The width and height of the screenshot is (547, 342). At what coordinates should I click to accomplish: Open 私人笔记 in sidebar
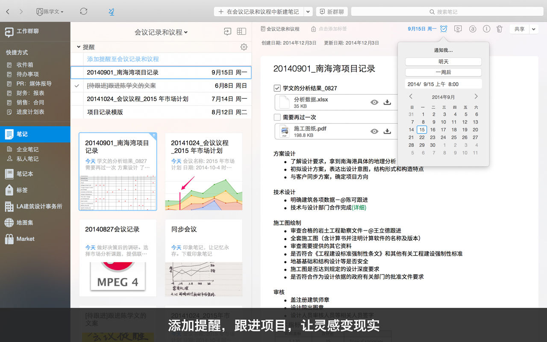[27, 159]
